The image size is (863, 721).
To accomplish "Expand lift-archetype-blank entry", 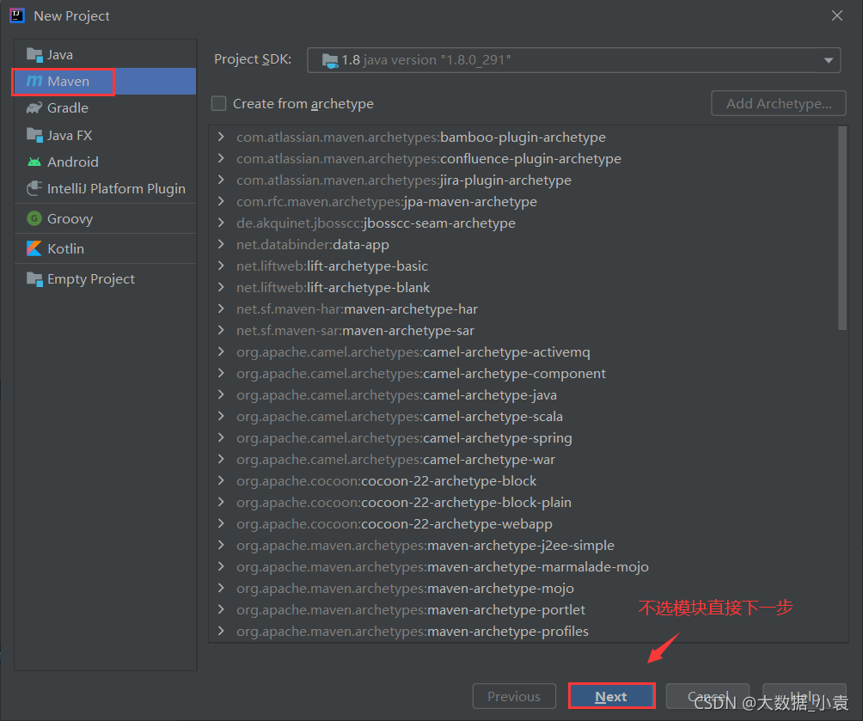I will (x=221, y=287).
